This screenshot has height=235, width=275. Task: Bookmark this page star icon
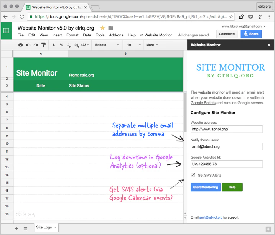point(231,16)
